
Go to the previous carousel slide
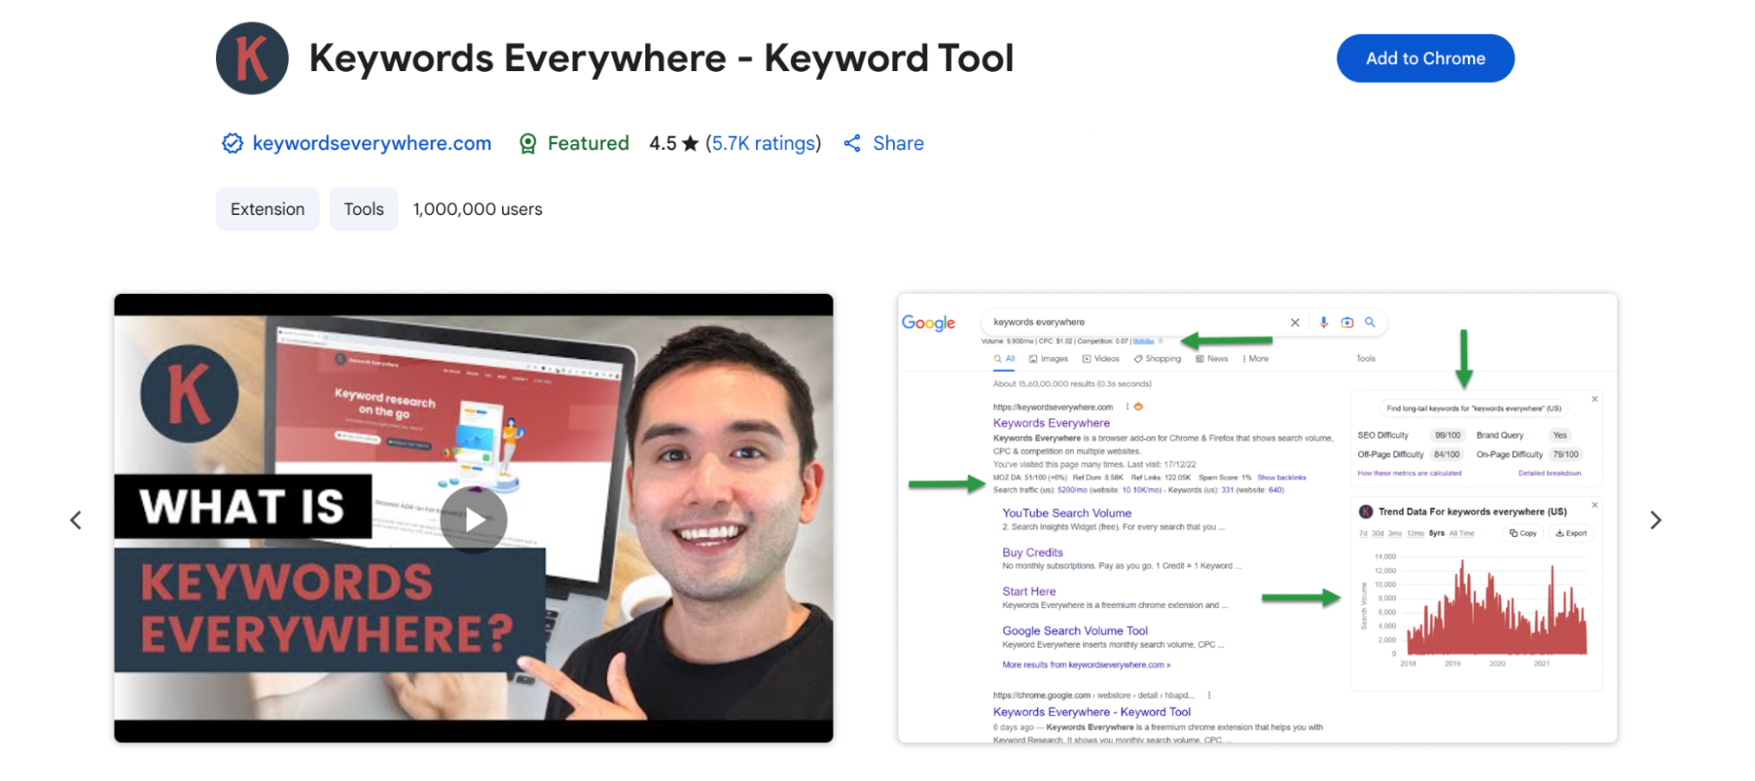click(76, 520)
